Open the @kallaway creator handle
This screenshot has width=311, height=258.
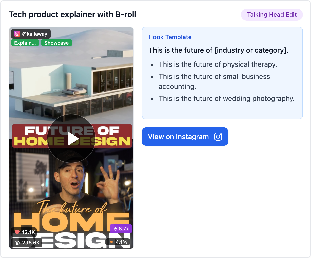tap(35, 34)
